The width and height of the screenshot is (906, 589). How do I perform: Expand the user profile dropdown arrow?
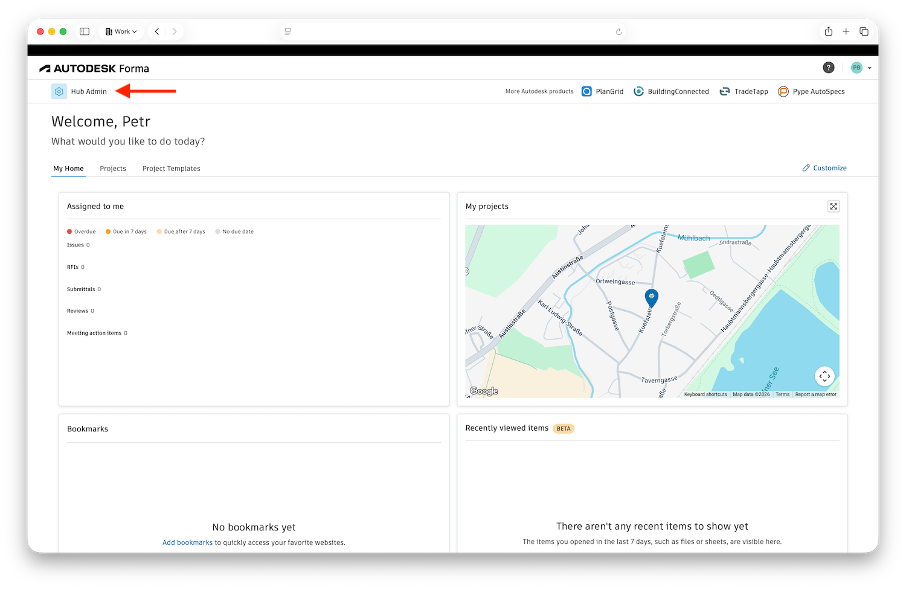click(869, 68)
